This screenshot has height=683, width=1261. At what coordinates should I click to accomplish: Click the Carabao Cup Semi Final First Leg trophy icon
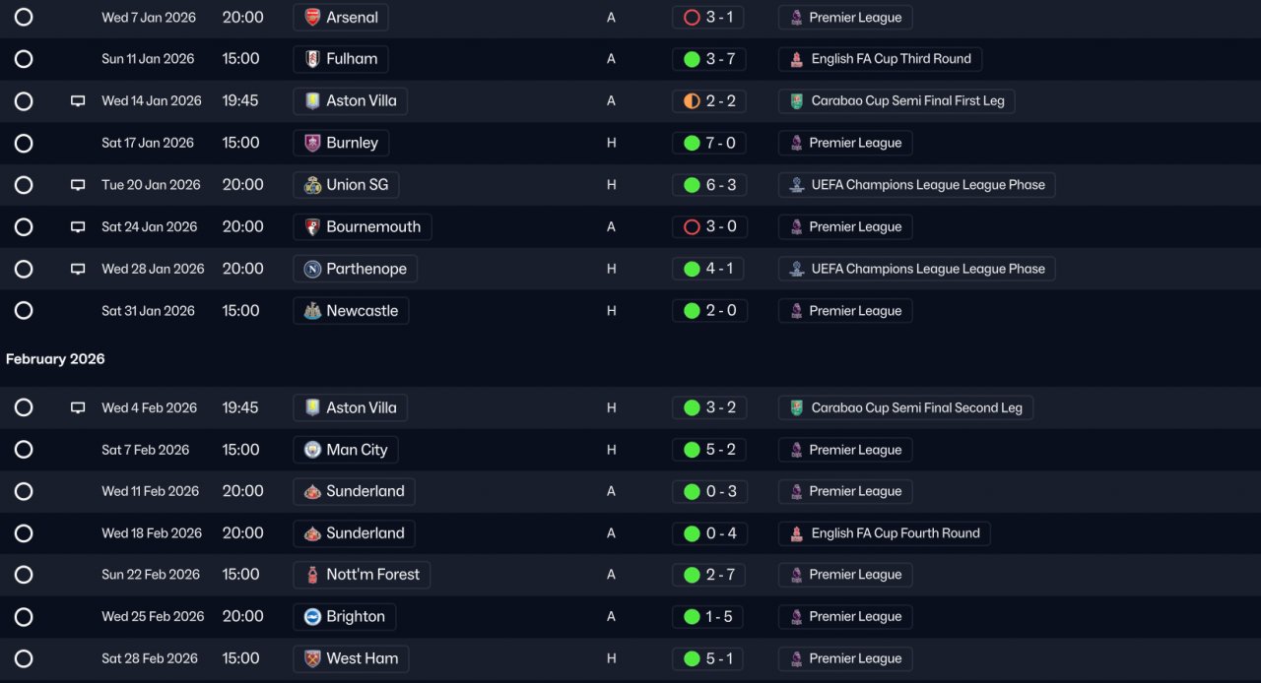pos(796,100)
